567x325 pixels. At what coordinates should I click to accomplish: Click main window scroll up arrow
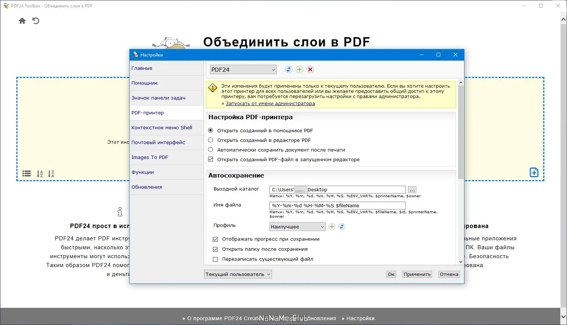[564, 19]
